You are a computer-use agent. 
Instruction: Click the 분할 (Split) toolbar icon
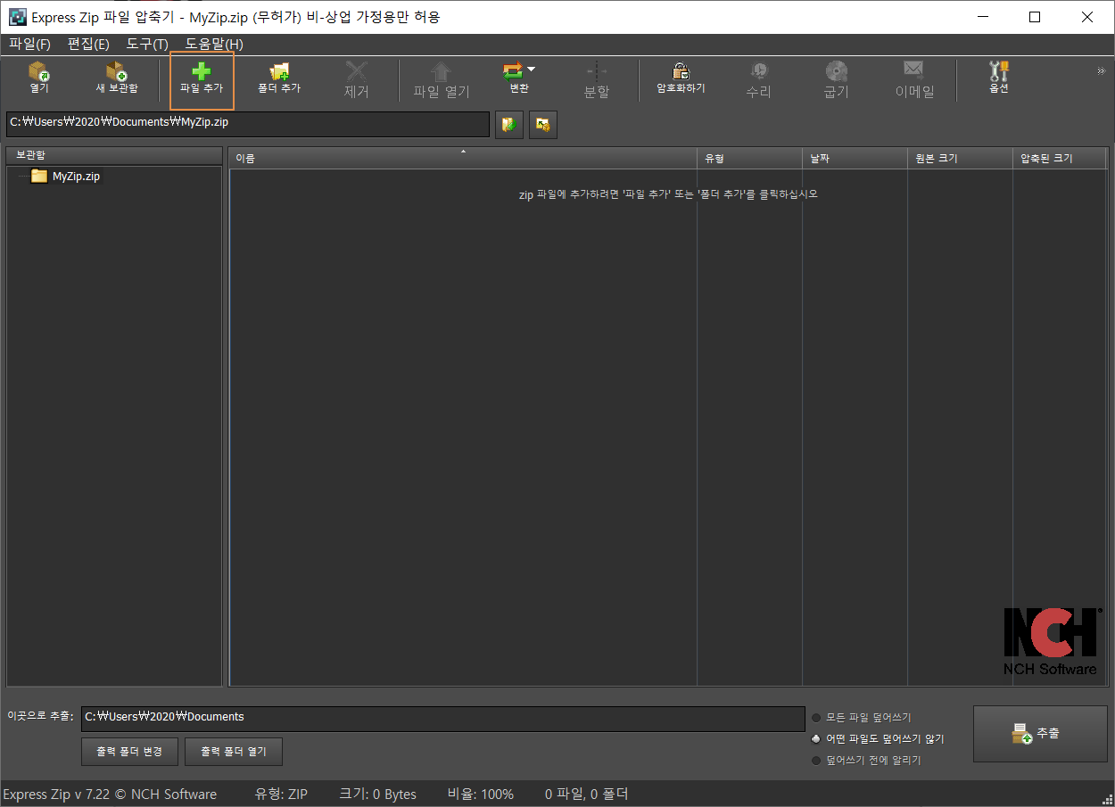coord(597,72)
